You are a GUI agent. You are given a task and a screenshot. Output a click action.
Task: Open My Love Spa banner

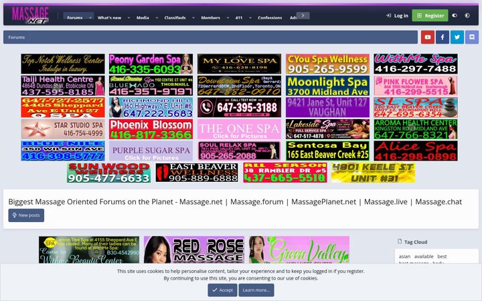(x=239, y=64)
